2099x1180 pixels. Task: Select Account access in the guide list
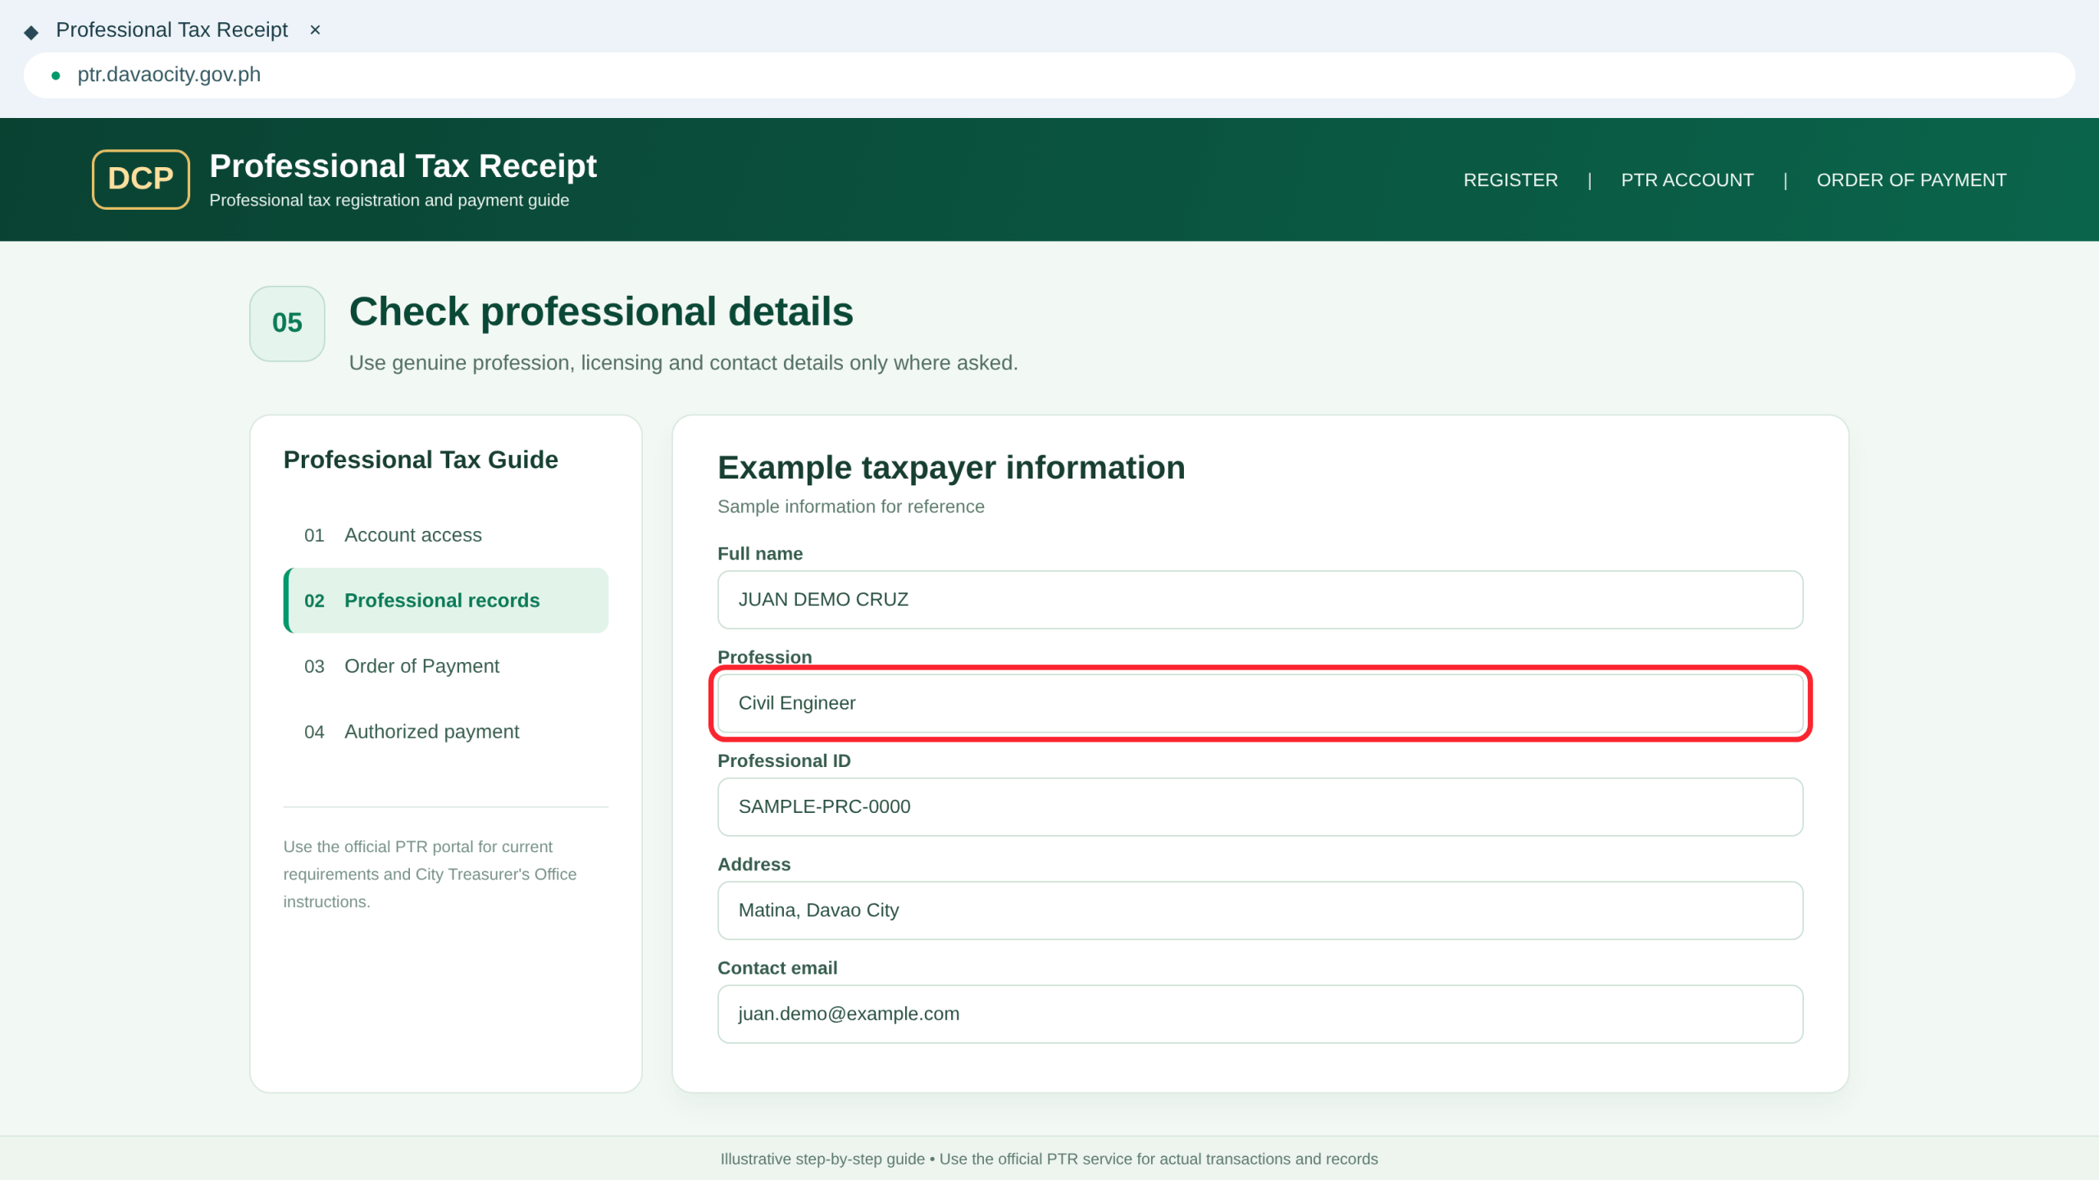click(x=446, y=535)
